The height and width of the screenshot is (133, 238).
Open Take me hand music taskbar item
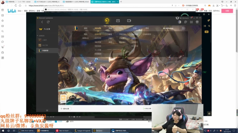point(63,131)
